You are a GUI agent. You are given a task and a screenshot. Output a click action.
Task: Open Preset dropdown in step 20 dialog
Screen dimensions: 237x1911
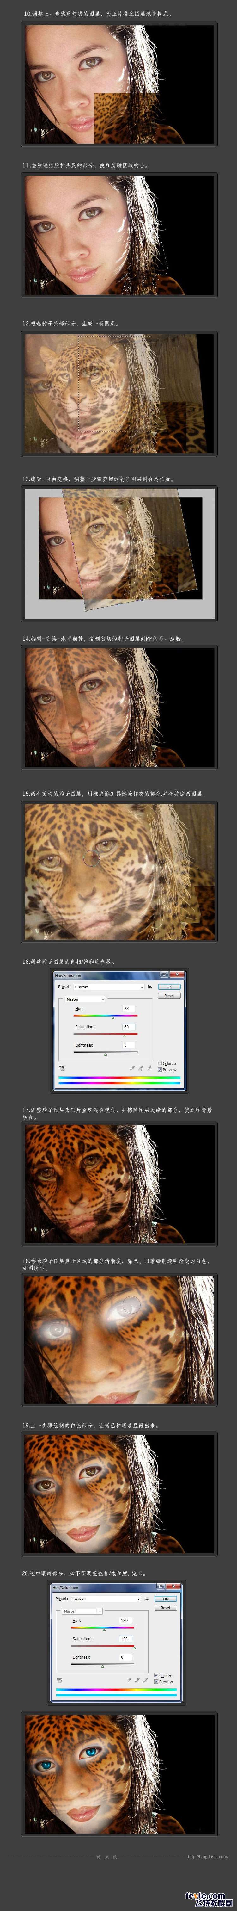pyautogui.click(x=106, y=1599)
